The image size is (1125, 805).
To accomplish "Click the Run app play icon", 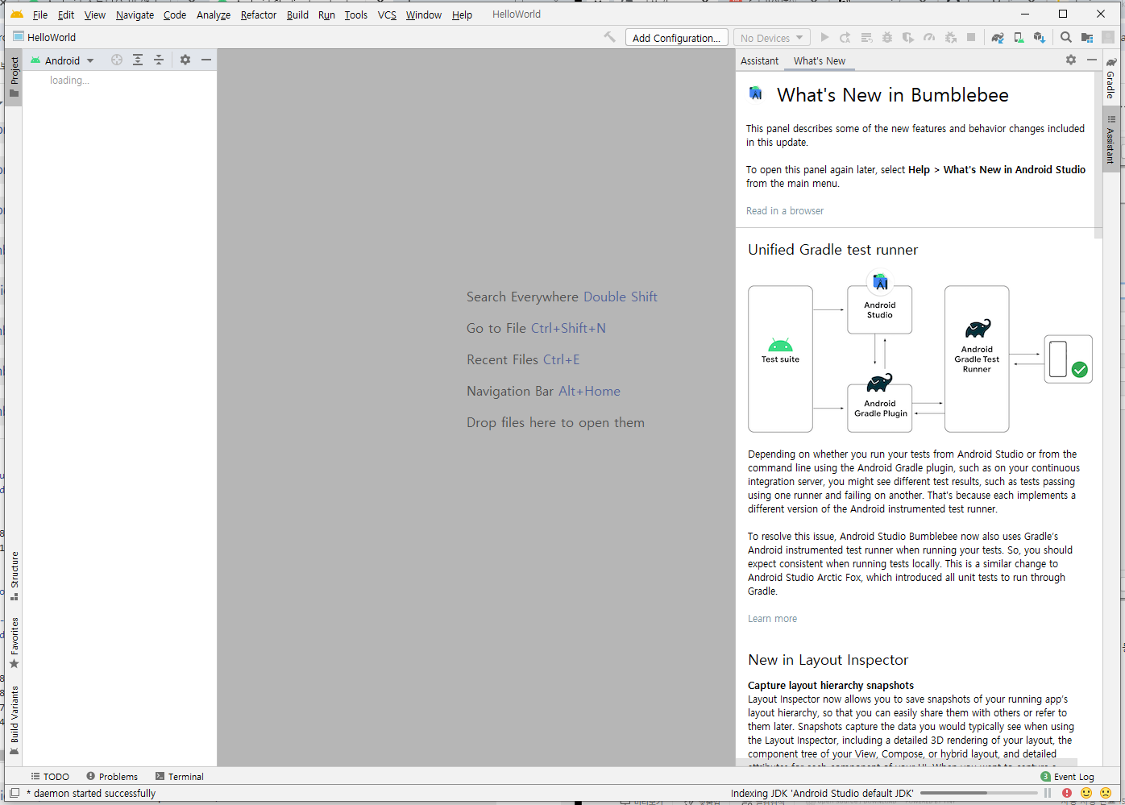I will [x=824, y=37].
